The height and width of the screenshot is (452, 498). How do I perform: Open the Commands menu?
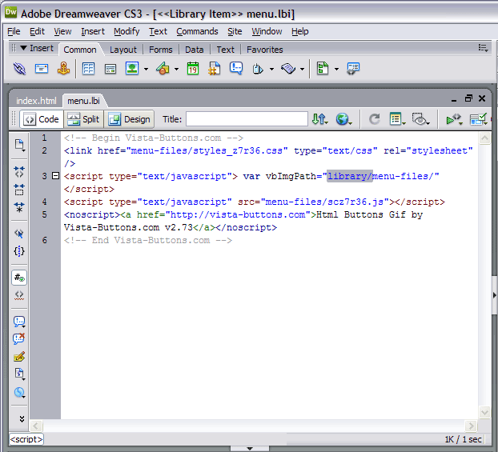click(x=197, y=31)
